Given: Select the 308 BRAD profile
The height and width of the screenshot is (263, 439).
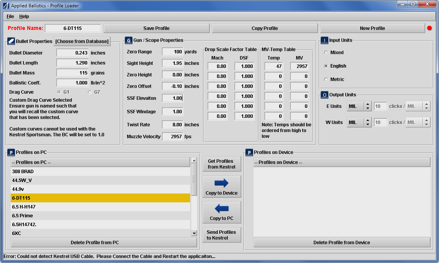Looking at the screenshot, I should tap(101, 172).
